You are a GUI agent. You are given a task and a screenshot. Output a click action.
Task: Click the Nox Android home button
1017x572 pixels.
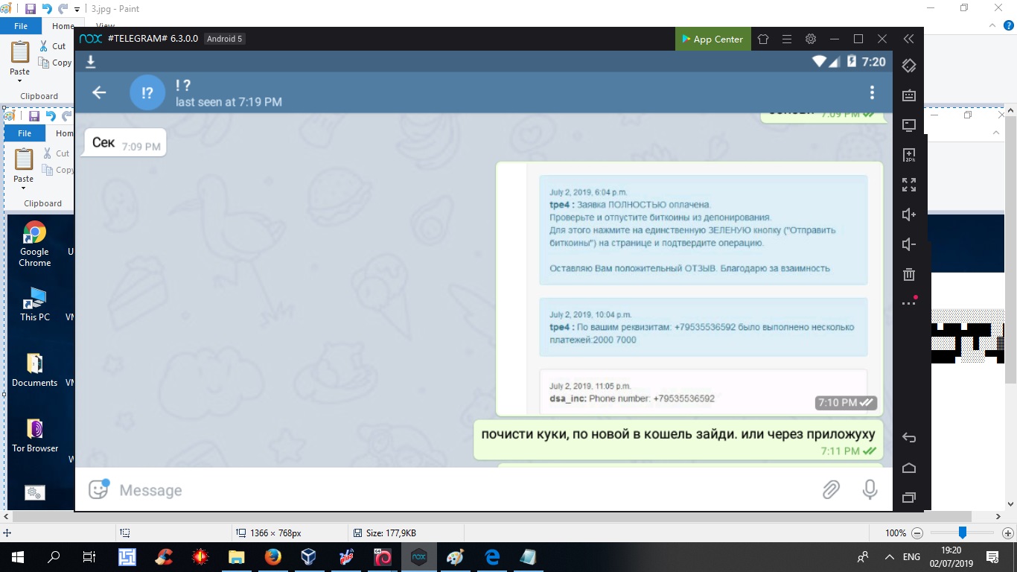pos(909,468)
